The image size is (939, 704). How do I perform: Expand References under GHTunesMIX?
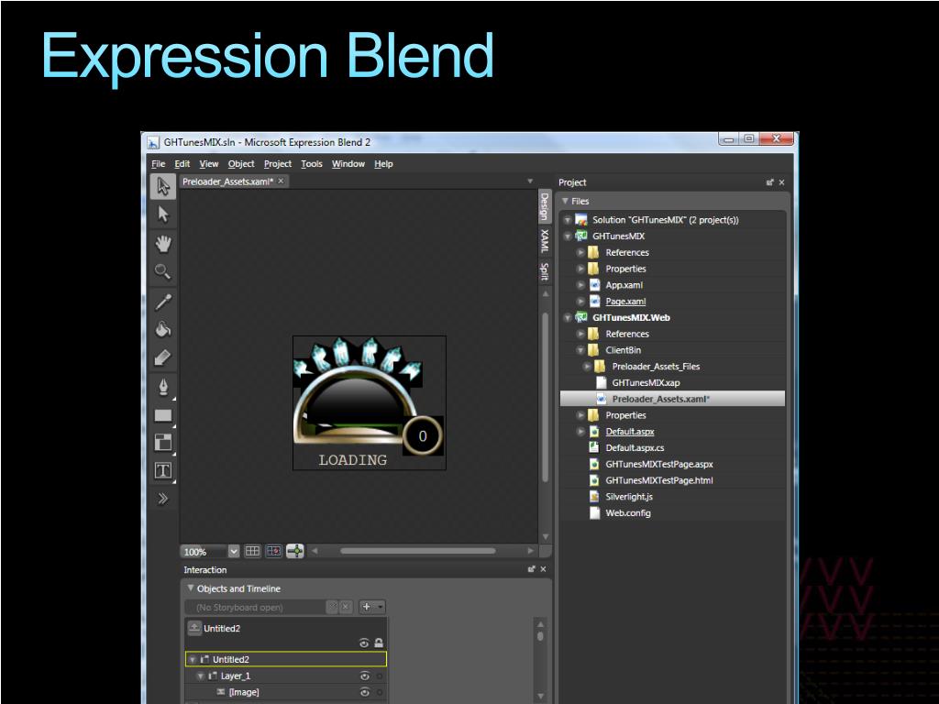[580, 253]
